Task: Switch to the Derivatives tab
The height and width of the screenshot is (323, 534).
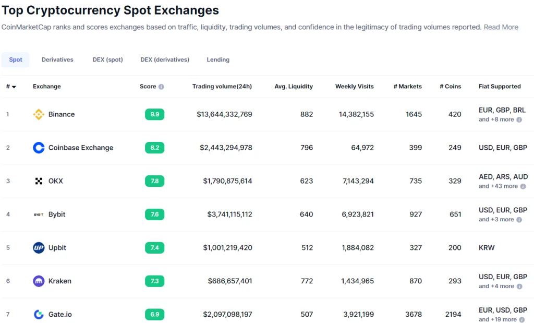Action: pyautogui.click(x=57, y=59)
